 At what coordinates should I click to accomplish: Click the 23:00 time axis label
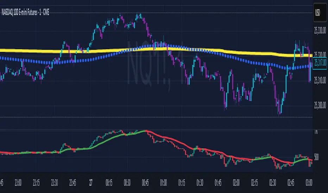click(18, 183)
